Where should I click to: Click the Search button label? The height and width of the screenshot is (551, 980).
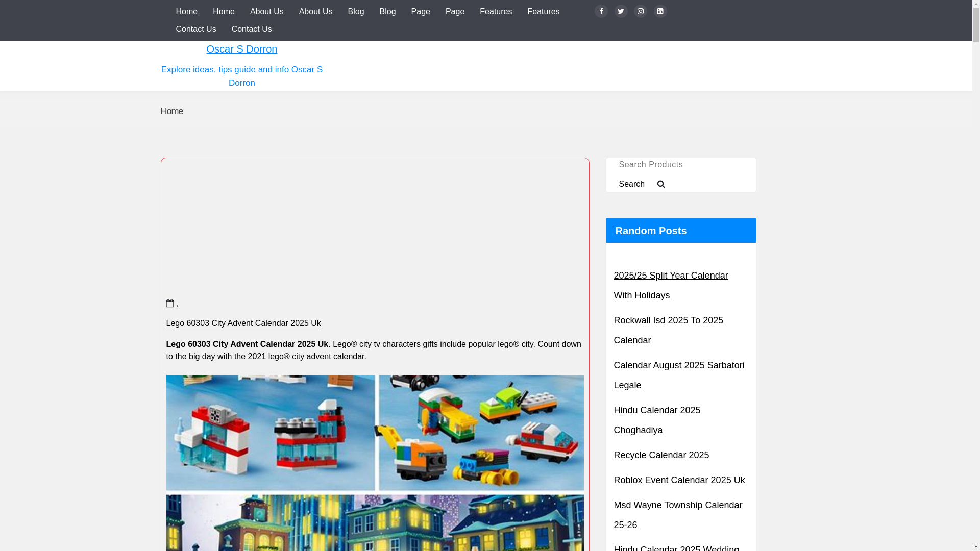[x=631, y=184]
